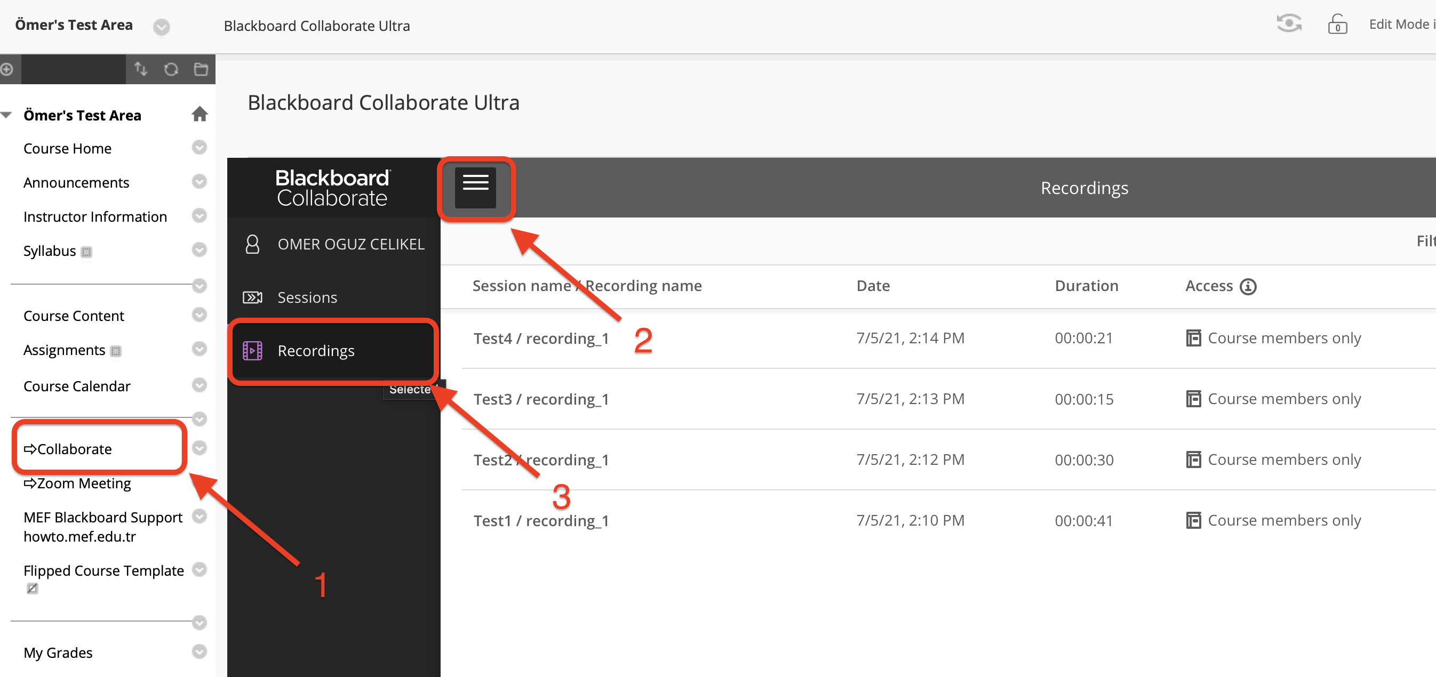
Task: Open the Collaborate hamburger menu button
Action: 475,188
